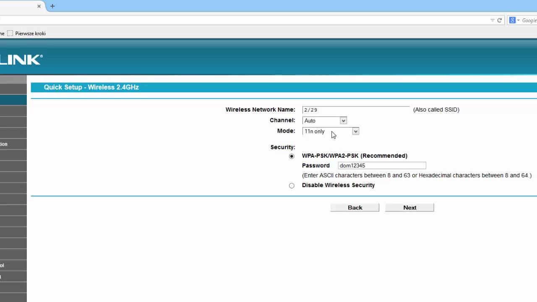Image resolution: width=537 pixels, height=302 pixels.
Task: Select Disable Wireless Security radio button
Action: click(x=292, y=185)
